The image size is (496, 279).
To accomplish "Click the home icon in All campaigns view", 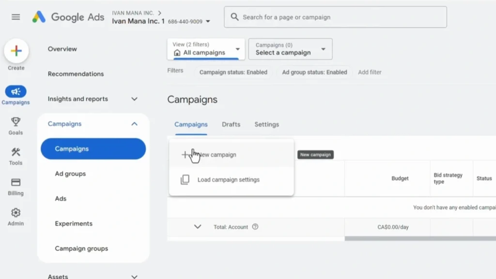I will [x=177, y=52].
